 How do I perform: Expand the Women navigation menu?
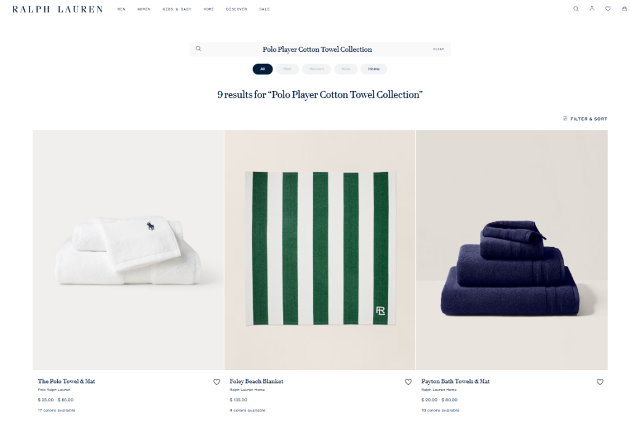tap(144, 9)
